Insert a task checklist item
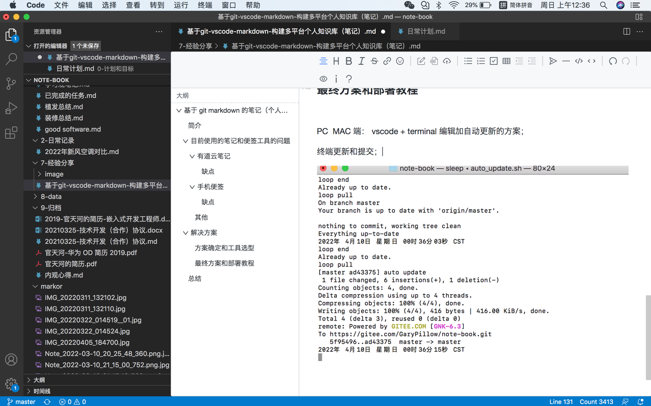 [493, 61]
